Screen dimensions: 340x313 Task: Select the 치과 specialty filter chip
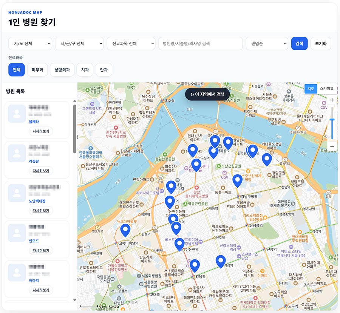[85, 70]
